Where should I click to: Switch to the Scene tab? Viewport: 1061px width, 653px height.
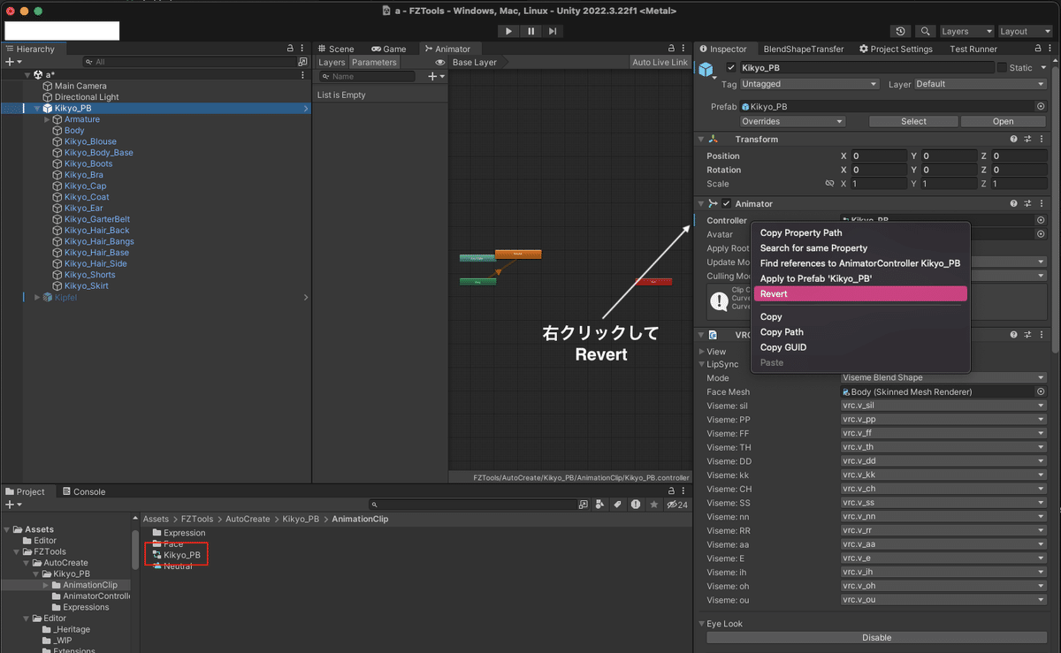336,49
